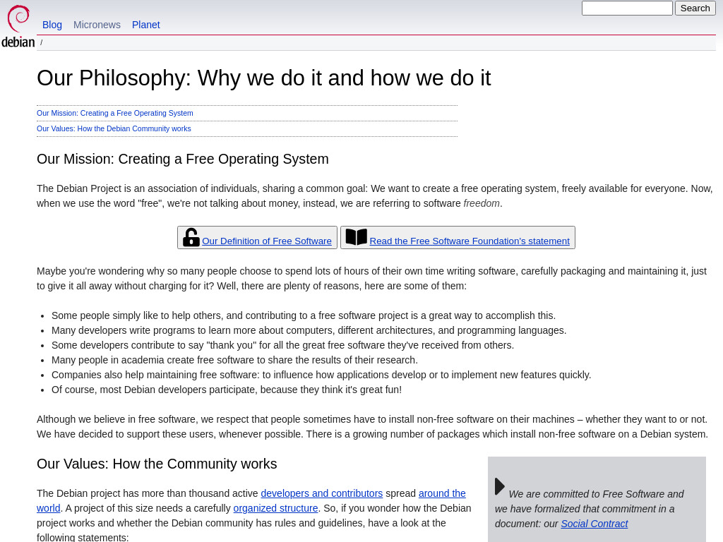Open the Planet navigation item
This screenshot has width=723, height=542.
click(x=145, y=25)
